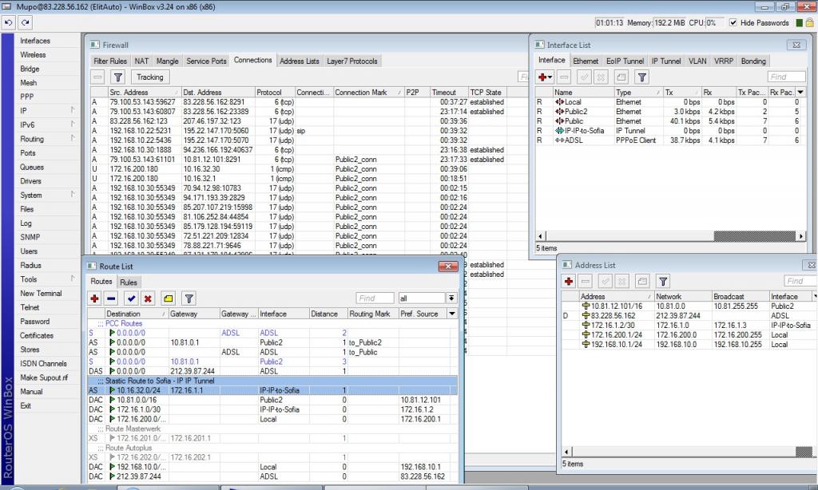The width and height of the screenshot is (818, 490).
Task: Expand the IP submenu in the sidebar
Action: 73,110
